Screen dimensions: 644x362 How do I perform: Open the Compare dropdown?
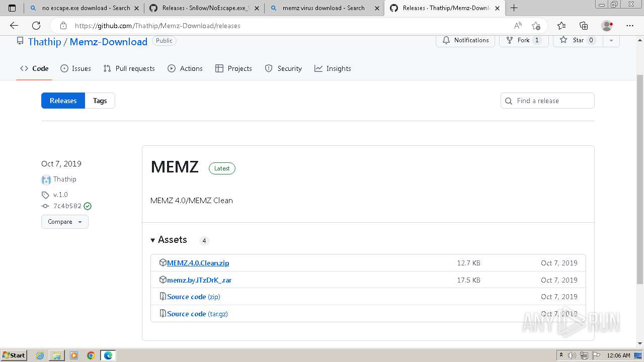point(65,222)
